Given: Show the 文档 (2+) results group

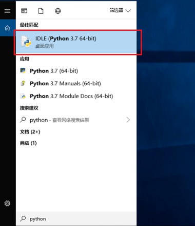Looking at the screenshot, I should (30, 132).
